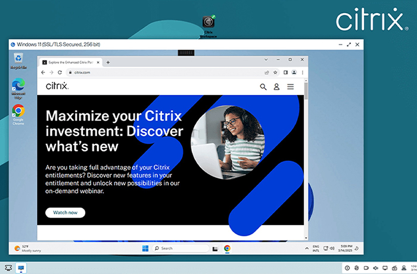
Task: Open weather widget Mostly sunny
Action: (27, 248)
